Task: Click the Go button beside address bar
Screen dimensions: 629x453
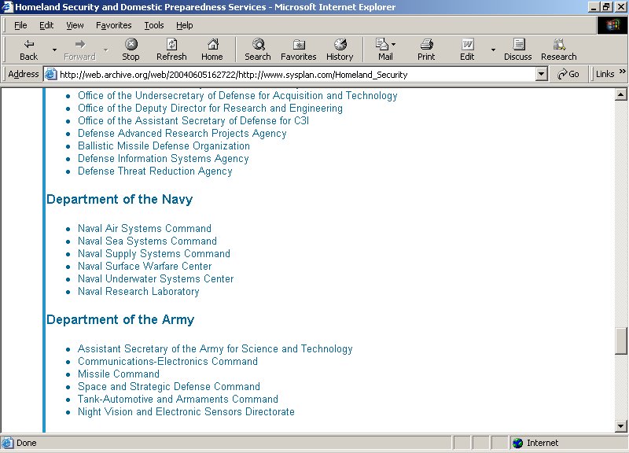Action: click(568, 74)
